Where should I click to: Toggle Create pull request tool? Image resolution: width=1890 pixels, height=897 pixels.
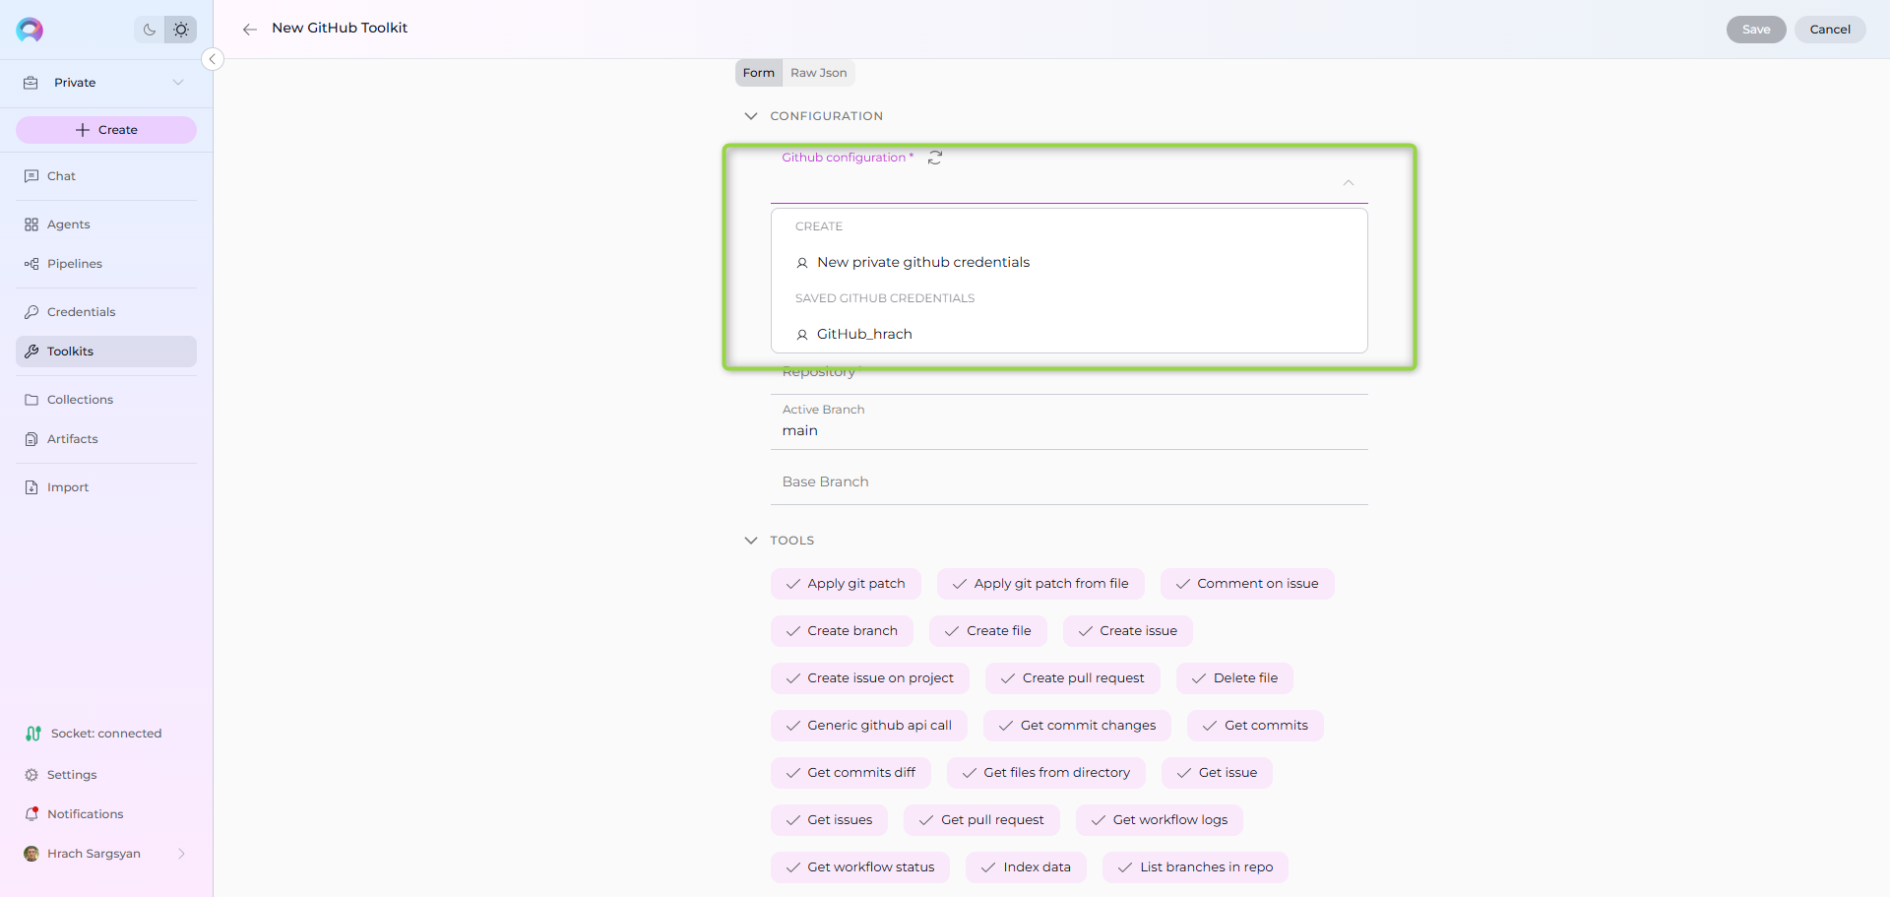[x=1073, y=678]
